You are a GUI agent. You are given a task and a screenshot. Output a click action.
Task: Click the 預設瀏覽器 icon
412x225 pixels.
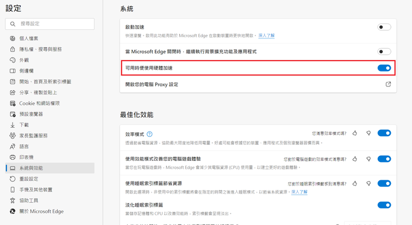click(x=13, y=114)
